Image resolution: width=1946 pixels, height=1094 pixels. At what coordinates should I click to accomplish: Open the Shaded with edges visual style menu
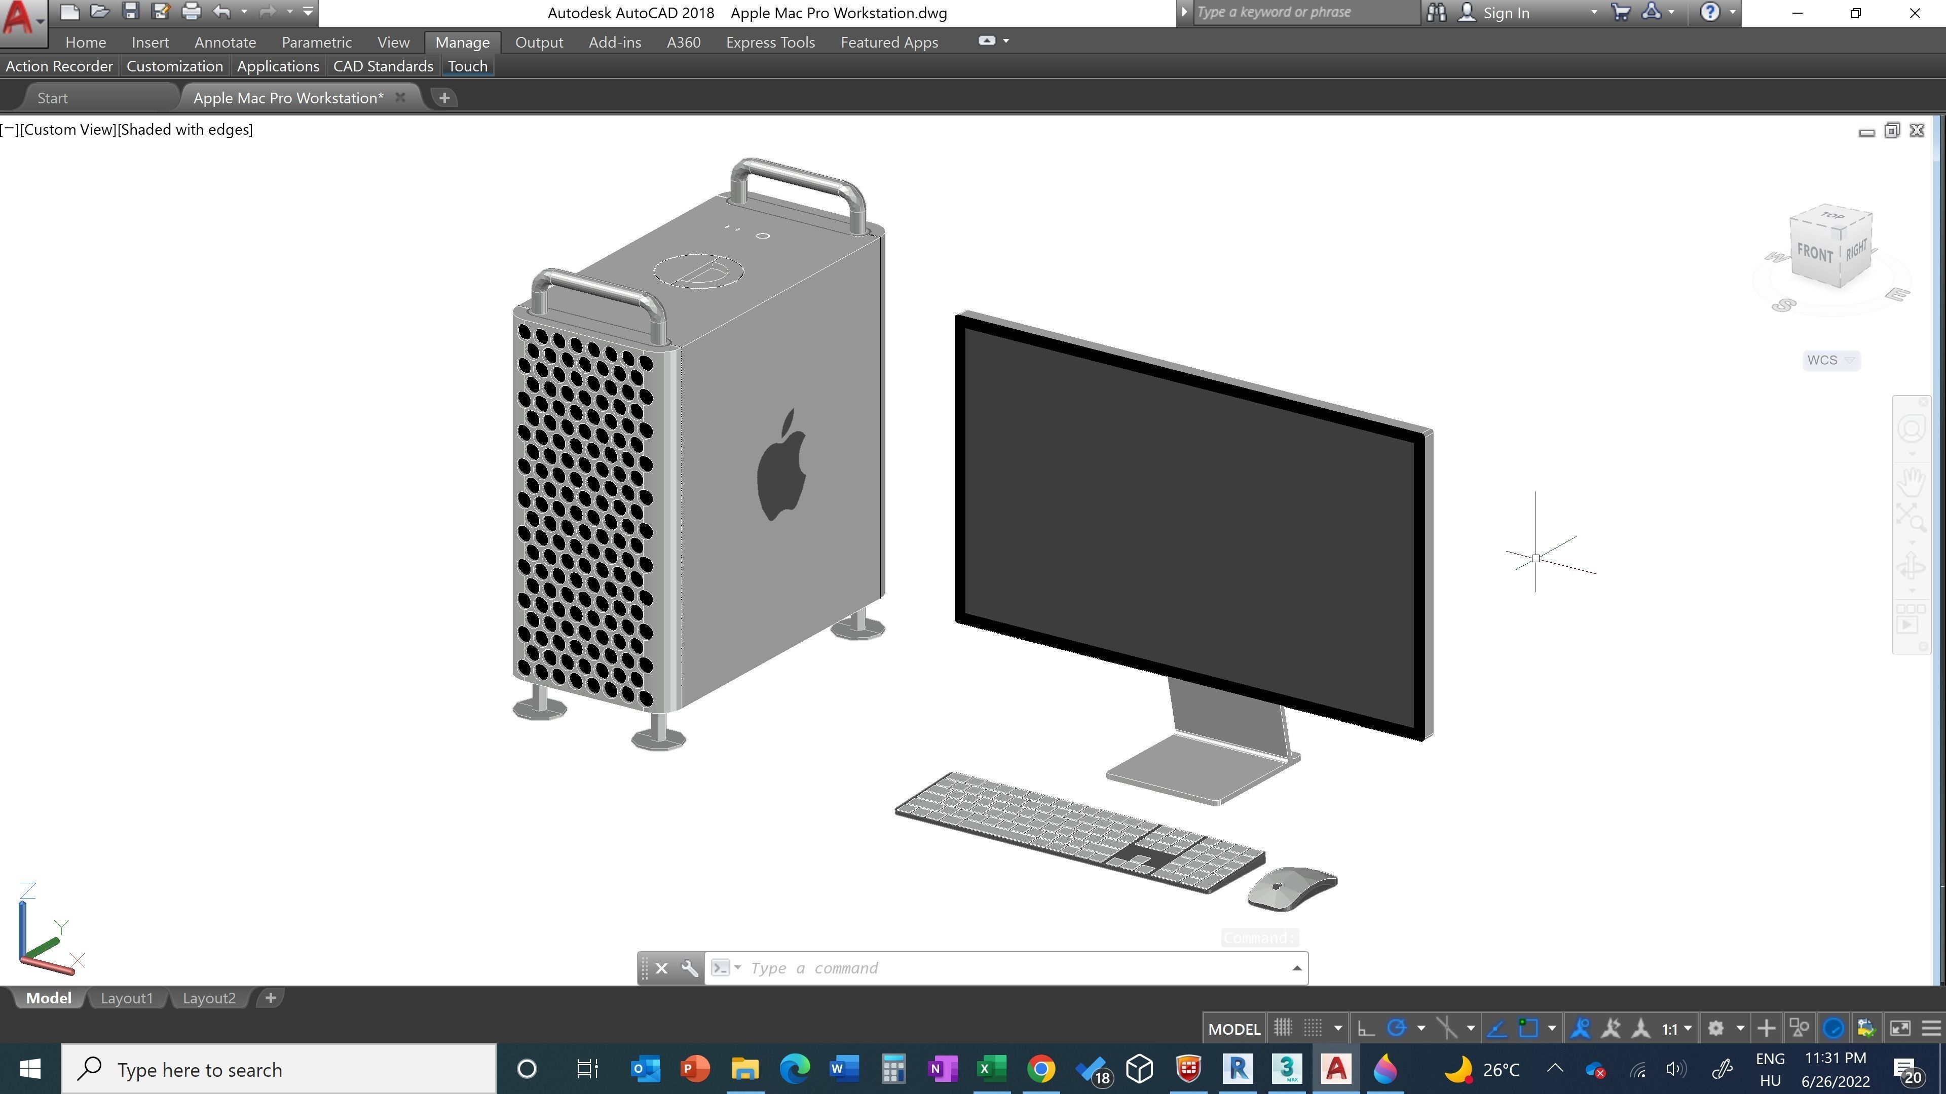coord(185,130)
